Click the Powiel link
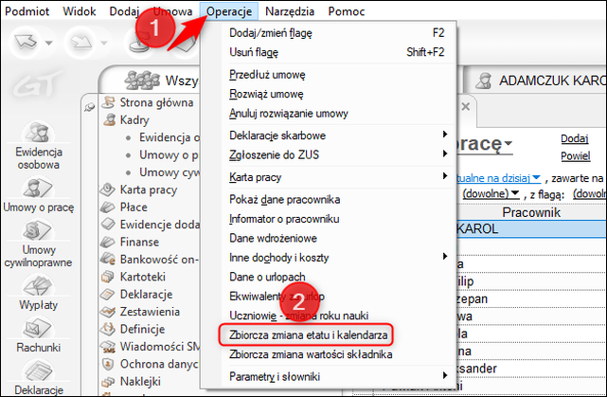This screenshot has height=397, width=607. (x=575, y=156)
